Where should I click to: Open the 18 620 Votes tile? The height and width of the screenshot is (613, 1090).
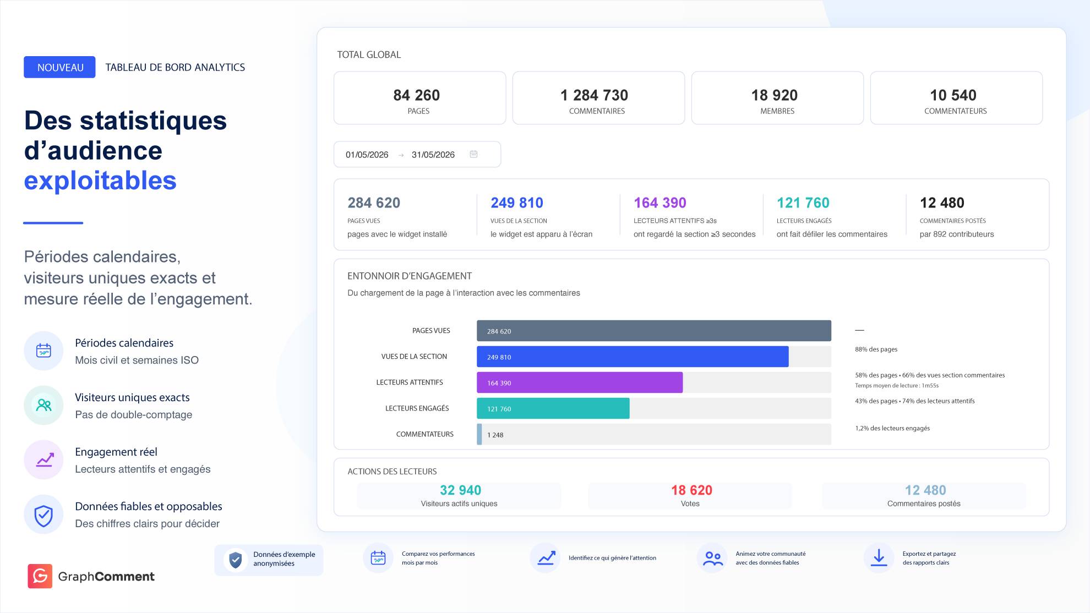690,496
